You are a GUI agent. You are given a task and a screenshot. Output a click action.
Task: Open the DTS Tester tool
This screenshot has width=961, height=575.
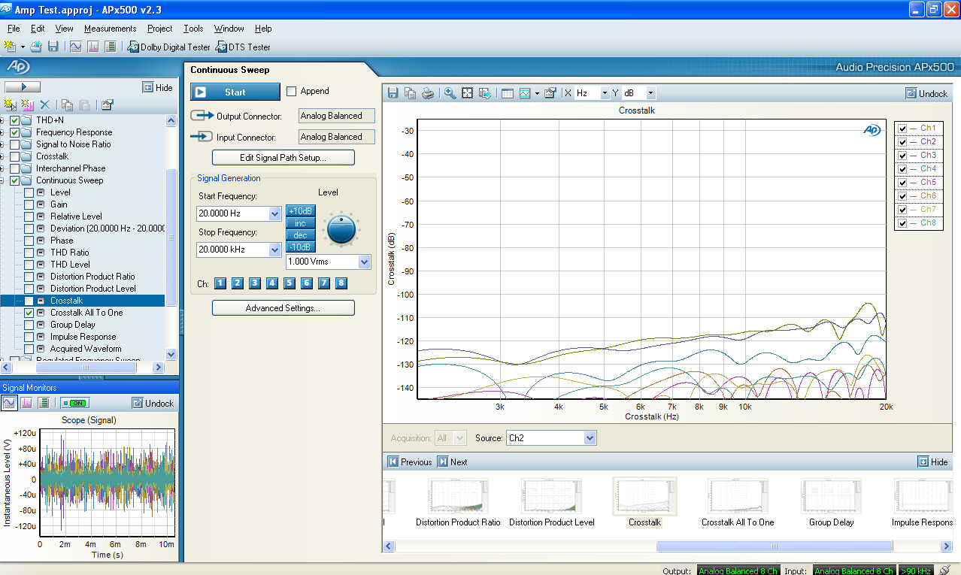243,47
